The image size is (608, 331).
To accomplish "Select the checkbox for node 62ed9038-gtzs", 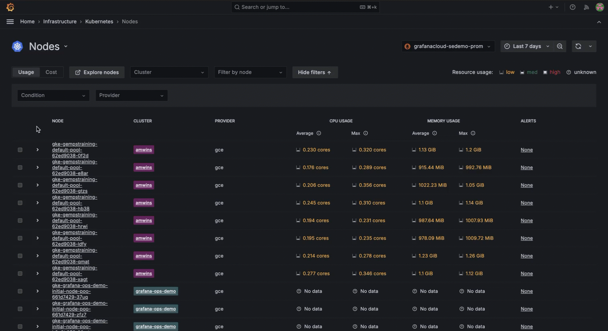I will [x=20, y=185].
